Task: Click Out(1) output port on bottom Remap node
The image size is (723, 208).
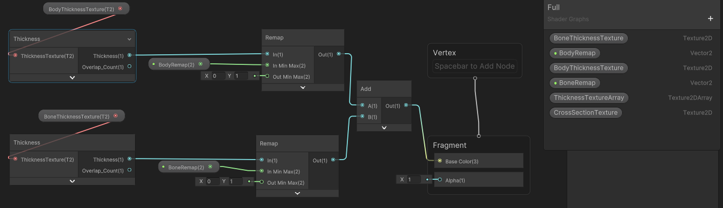Action: (x=333, y=160)
